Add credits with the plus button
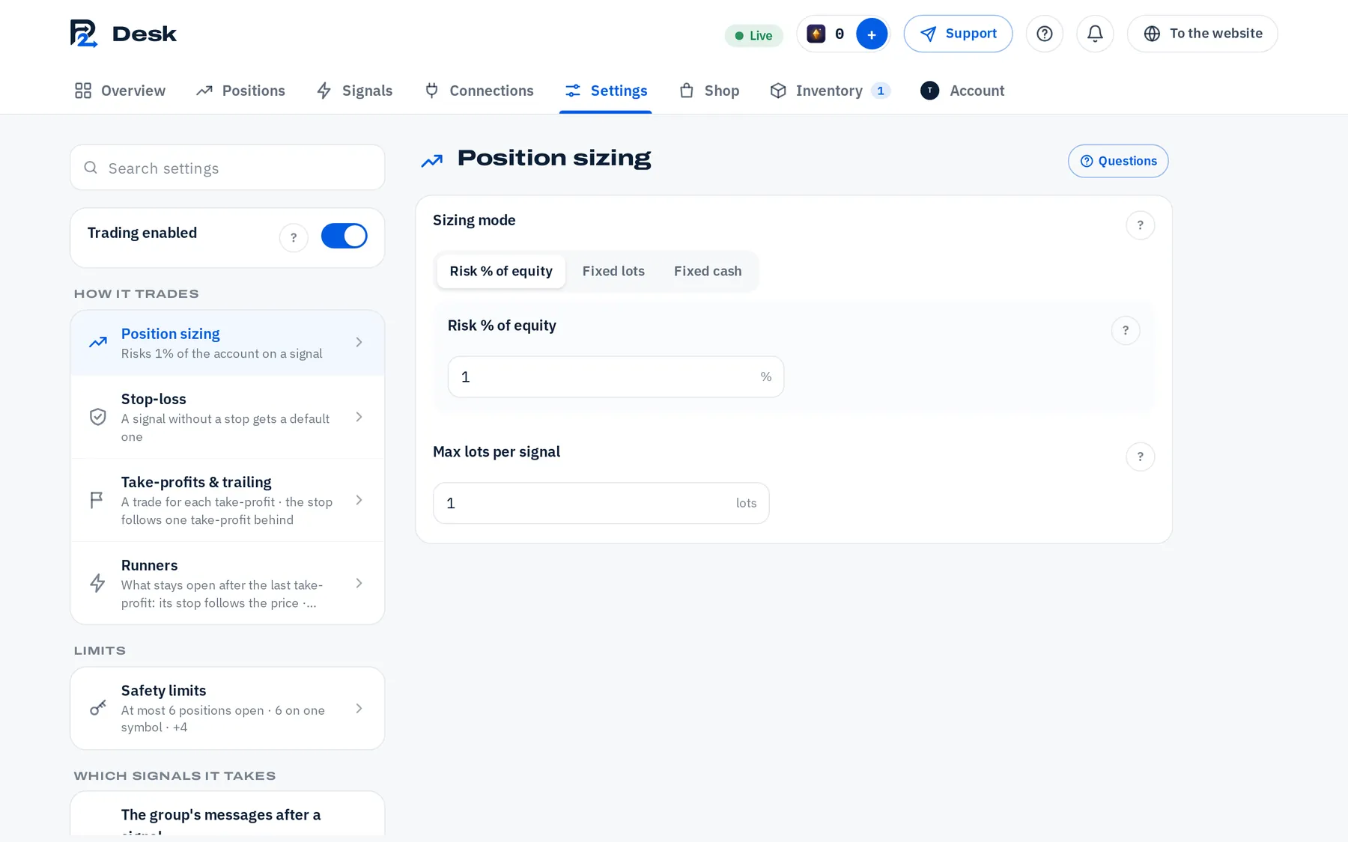 [872, 34]
